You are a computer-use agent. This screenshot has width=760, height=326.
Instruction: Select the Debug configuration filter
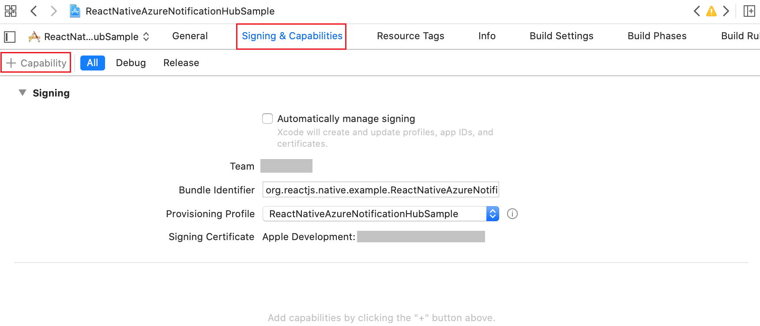(131, 63)
